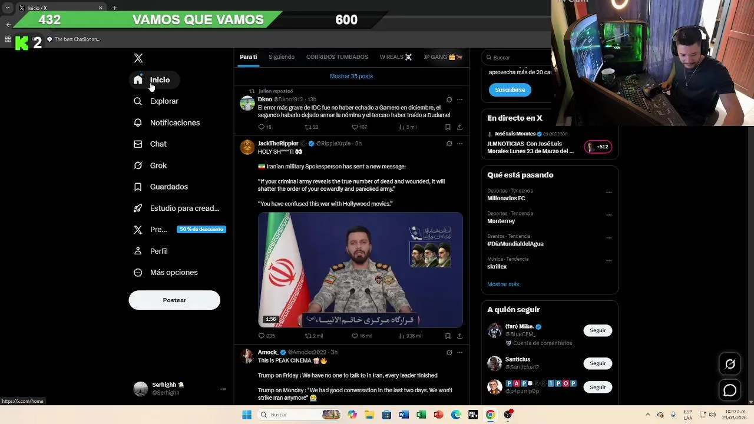Viewport: 754px width, 424px height.
Task: Like the Dkno post
Action: (x=355, y=127)
